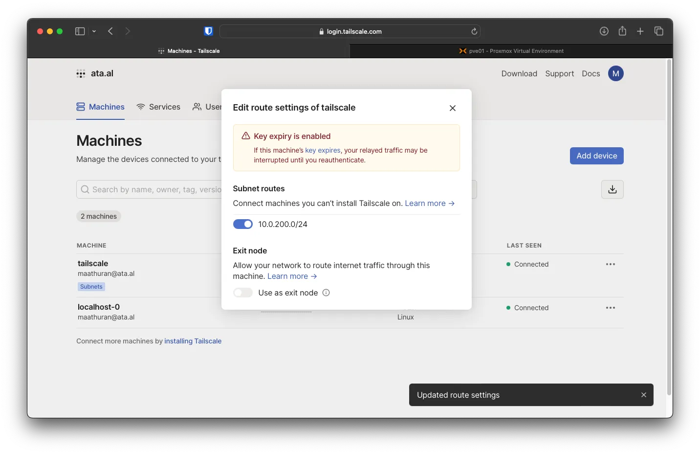The width and height of the screenshot is (700, 454).
Task: Reload the page with the refresh icon
Action: pos(474,31)
